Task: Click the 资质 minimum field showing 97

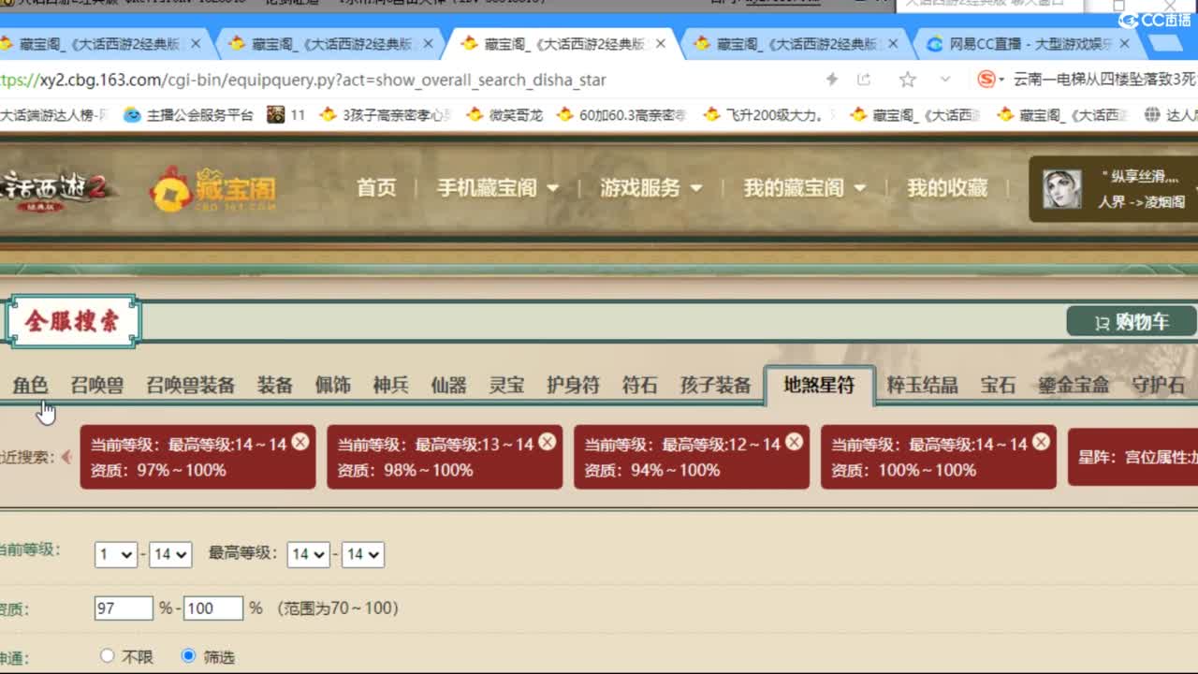Action: click(124, 608)
